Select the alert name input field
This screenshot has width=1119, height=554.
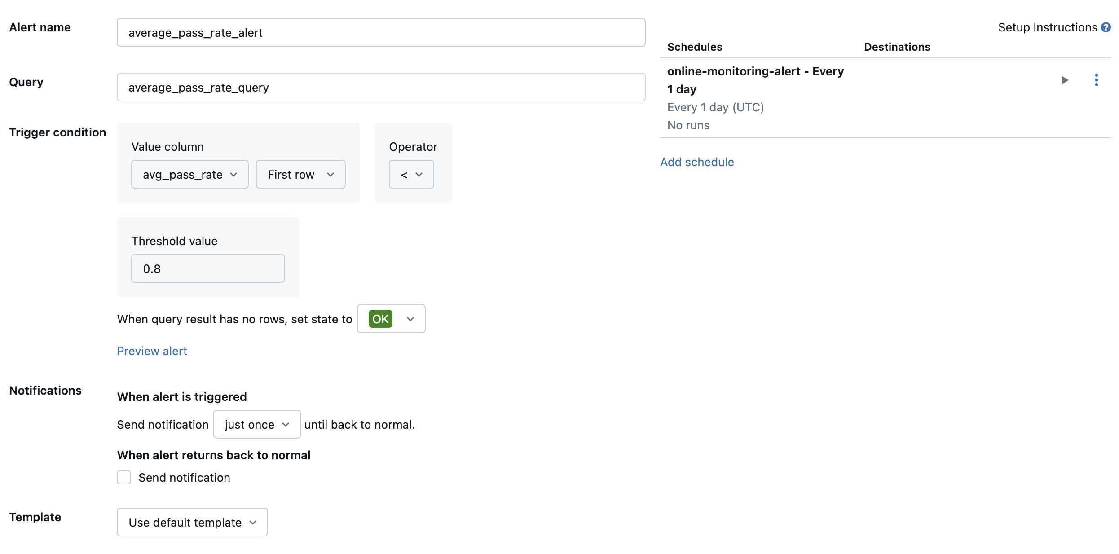point(381,32)
